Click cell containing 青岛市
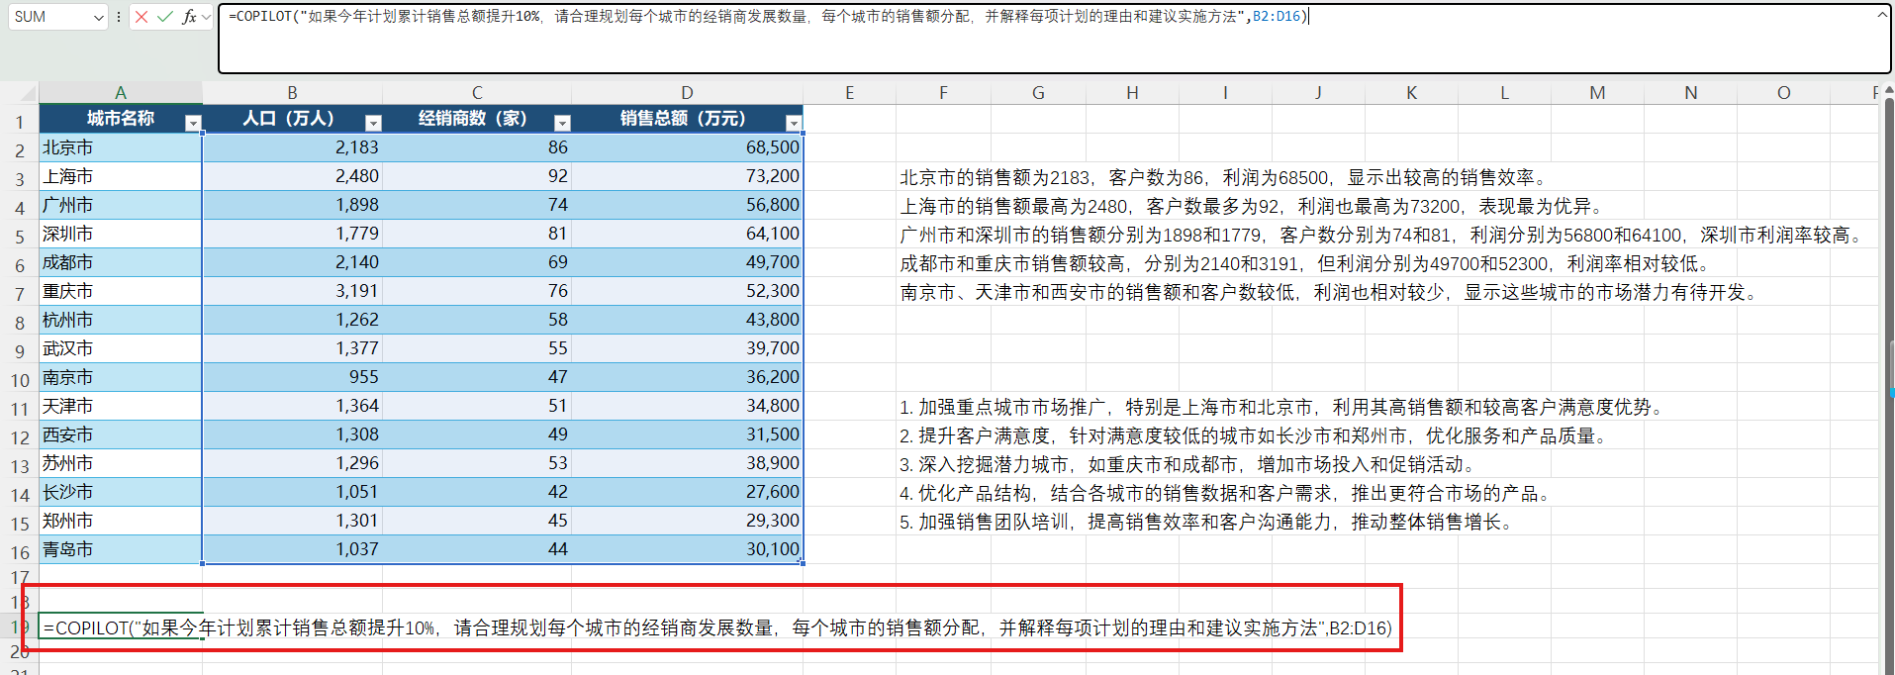1895x675 pixels. point(121,549)
